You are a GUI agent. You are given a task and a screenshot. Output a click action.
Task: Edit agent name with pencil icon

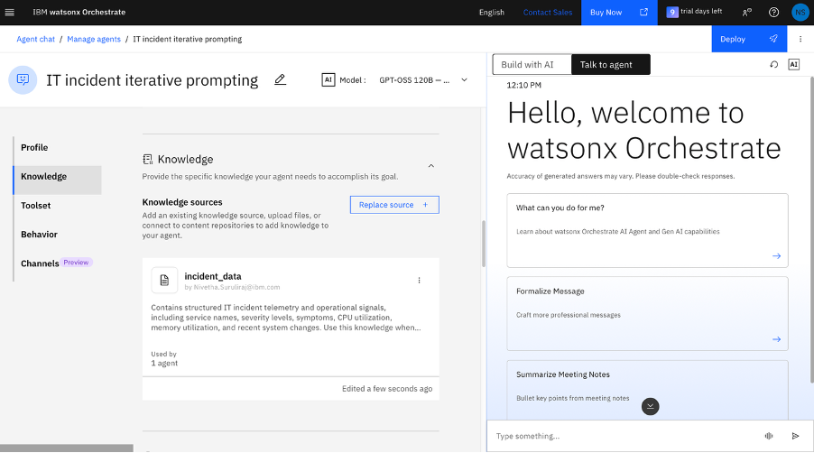point(280,80)
